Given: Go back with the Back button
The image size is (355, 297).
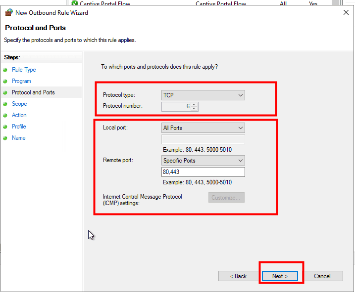Looking at the screenshot, I should pos(239,276).
